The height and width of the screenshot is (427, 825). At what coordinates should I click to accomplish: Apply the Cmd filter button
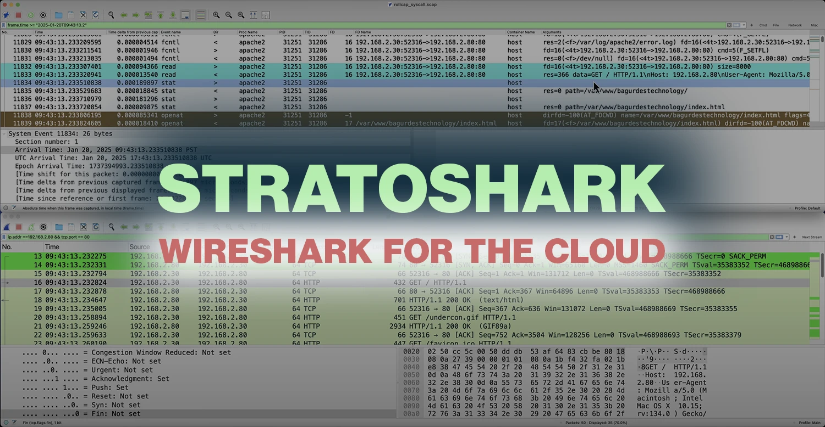763,25
